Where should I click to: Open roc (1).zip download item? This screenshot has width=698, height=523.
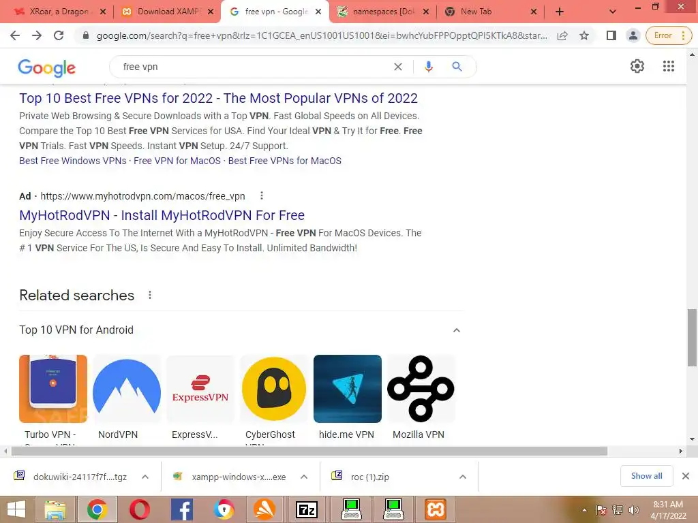[x=361, y=477]
